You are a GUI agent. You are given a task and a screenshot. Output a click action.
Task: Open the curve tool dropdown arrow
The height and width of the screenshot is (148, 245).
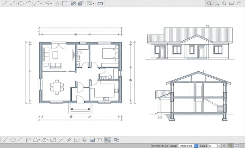pyautogui.click(x=41, y=4)
